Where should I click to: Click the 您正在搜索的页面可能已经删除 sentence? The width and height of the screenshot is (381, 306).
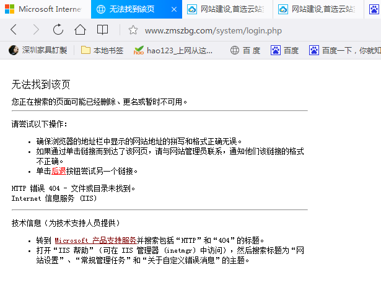point(99,102)
